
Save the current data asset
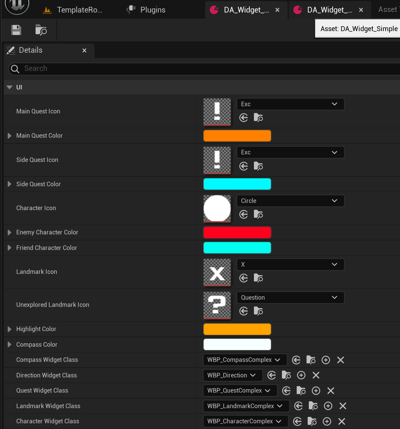coord(16,30)
